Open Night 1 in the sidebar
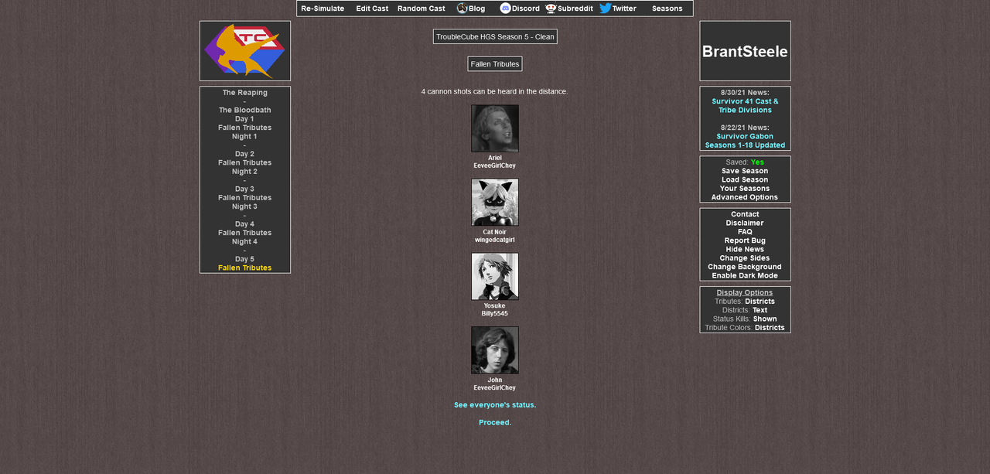The image size is (990, 474). (x=245, y=137)
